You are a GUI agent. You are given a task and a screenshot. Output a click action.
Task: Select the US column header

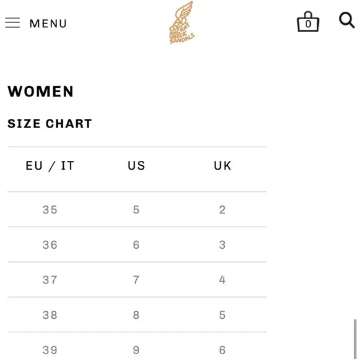[x=136, y=165]
